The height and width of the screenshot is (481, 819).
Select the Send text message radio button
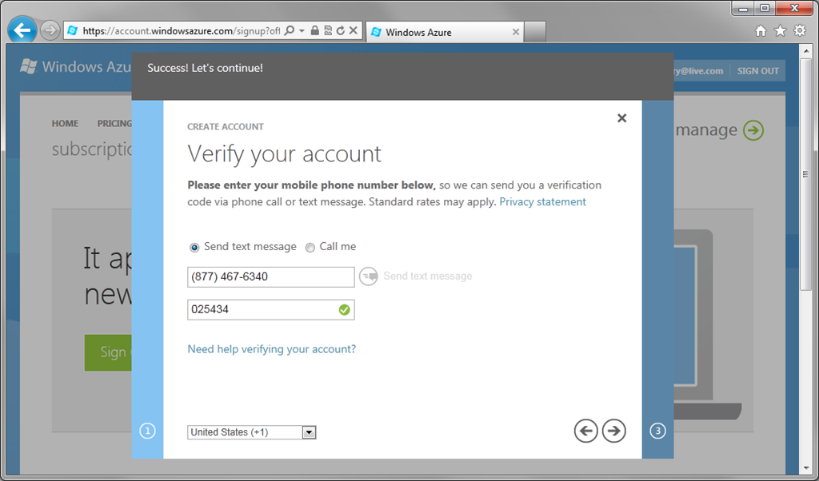point(194,247)
